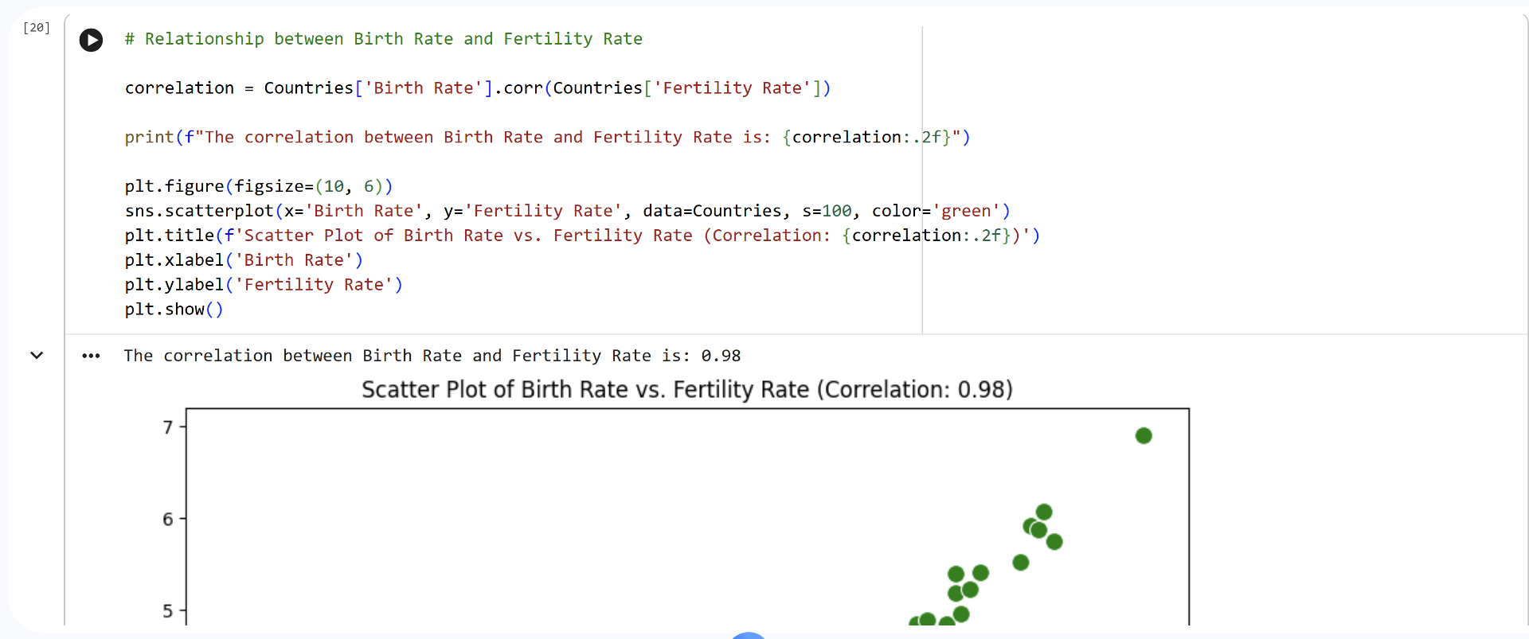This screenshot has width=1529, height=639.
Task: Click the blue circular button at bottom edge
Action: 749,635
